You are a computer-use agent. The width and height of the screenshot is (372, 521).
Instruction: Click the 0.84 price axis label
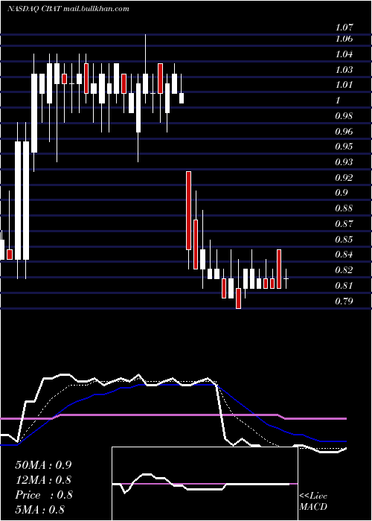[344, 255]
